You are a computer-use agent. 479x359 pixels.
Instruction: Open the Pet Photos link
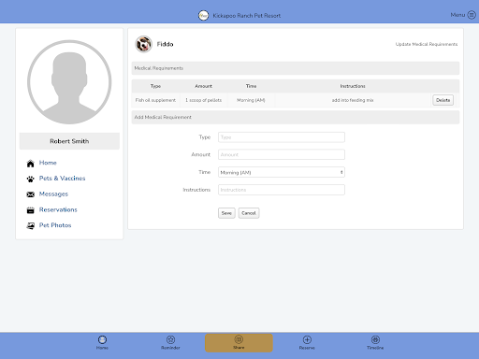(55, 225)
